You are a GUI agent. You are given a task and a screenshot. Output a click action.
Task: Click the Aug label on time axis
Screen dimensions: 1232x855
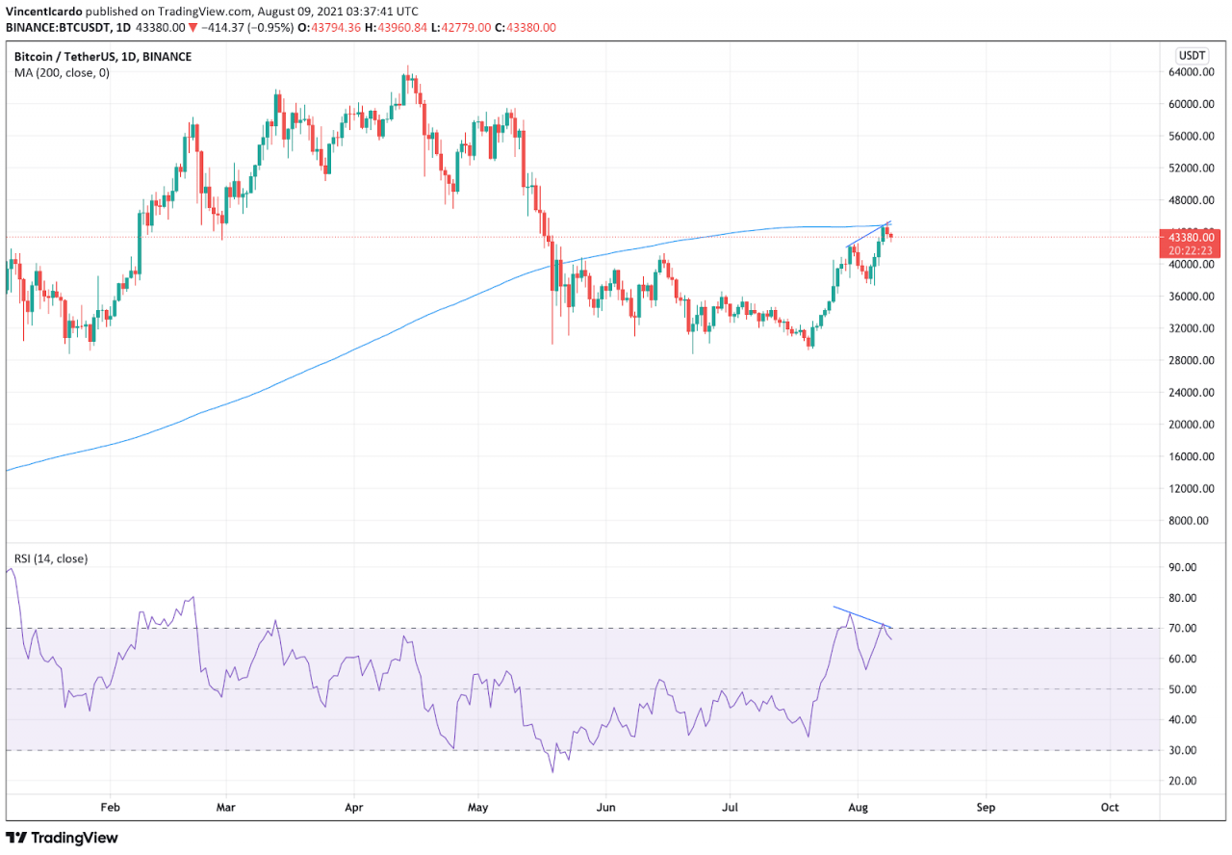(859, 808)
